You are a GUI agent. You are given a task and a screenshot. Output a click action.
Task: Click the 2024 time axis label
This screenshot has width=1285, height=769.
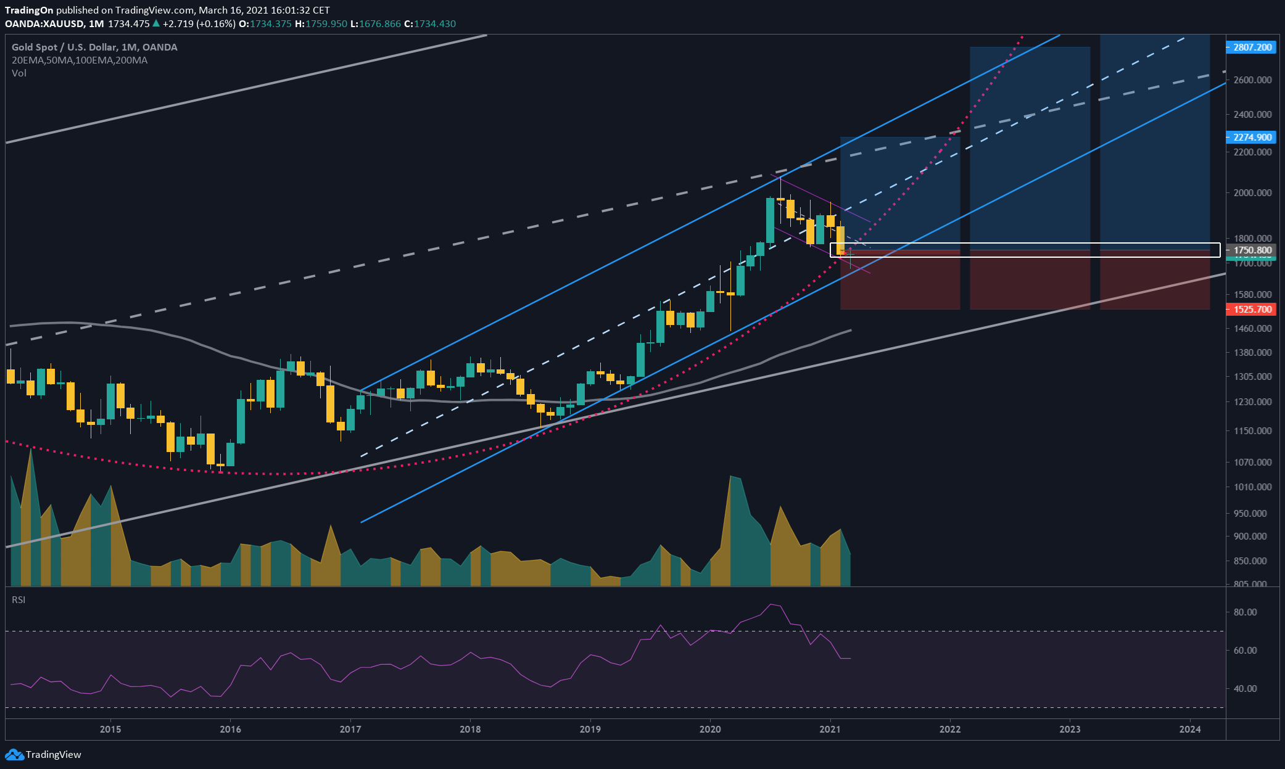1190,729
